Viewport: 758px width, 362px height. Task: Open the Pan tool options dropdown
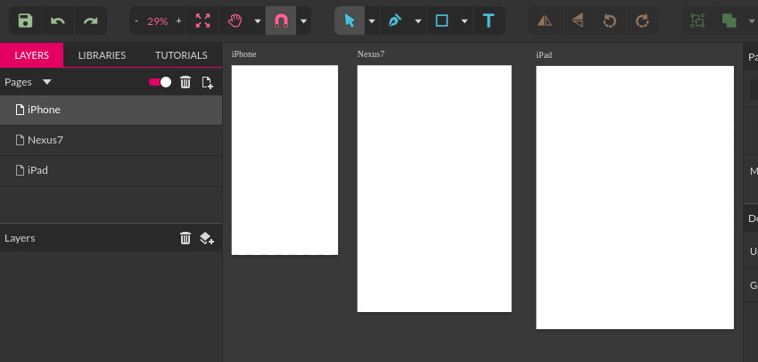(258, 21)
